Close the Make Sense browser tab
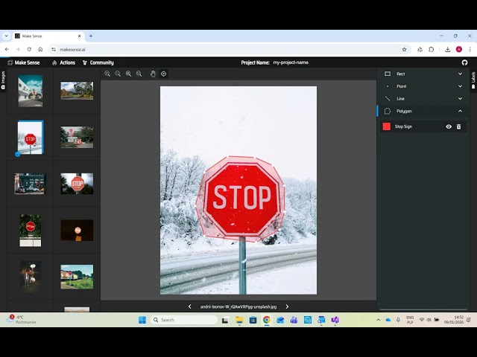 (80, 36)
